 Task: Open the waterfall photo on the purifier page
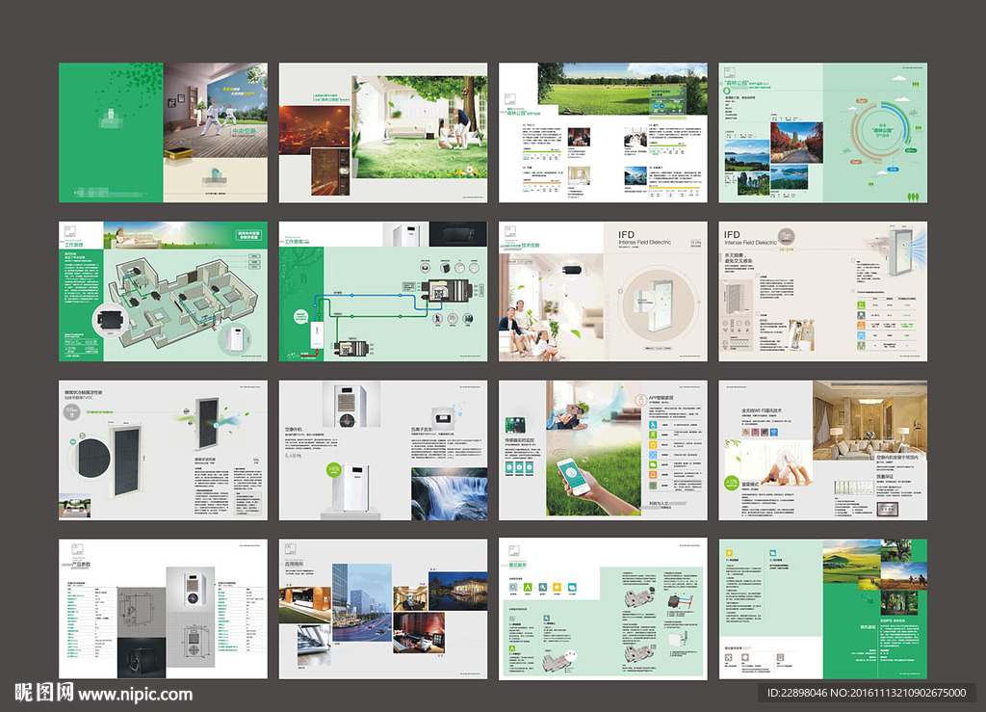449,493
